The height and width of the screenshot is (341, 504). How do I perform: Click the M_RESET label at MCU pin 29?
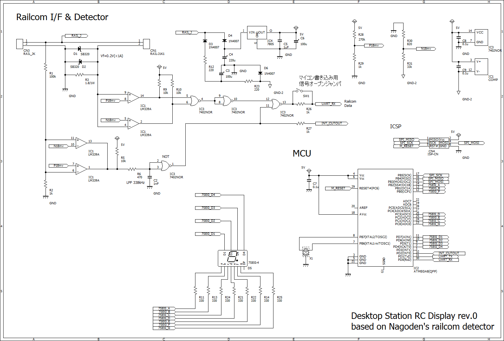point(338,188)
